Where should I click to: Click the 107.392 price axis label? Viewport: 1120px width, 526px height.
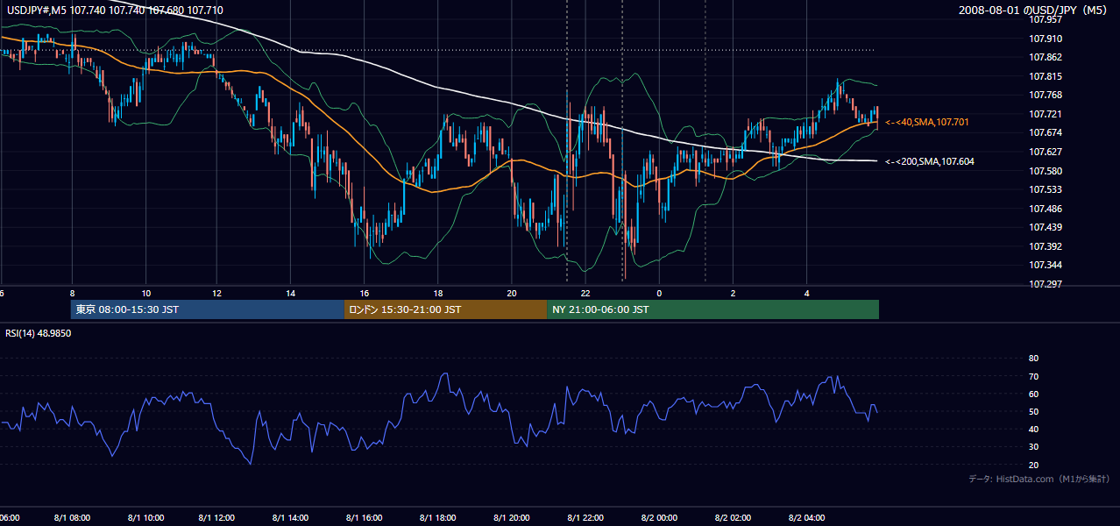click(x=1046, y=246)
